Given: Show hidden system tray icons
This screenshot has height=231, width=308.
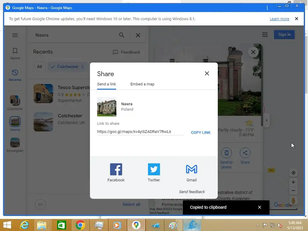Looking at the screenshot, I should point(258,225).
